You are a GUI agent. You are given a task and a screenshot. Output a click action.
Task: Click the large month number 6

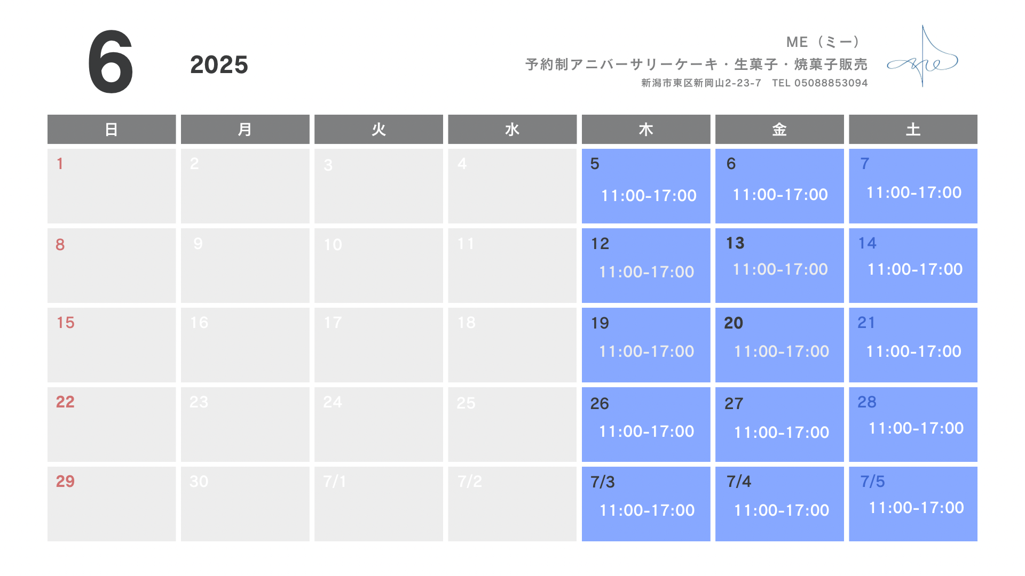tap(111, 62)
